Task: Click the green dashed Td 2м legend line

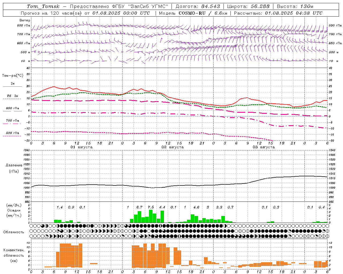Action: (x=12, y=99)
